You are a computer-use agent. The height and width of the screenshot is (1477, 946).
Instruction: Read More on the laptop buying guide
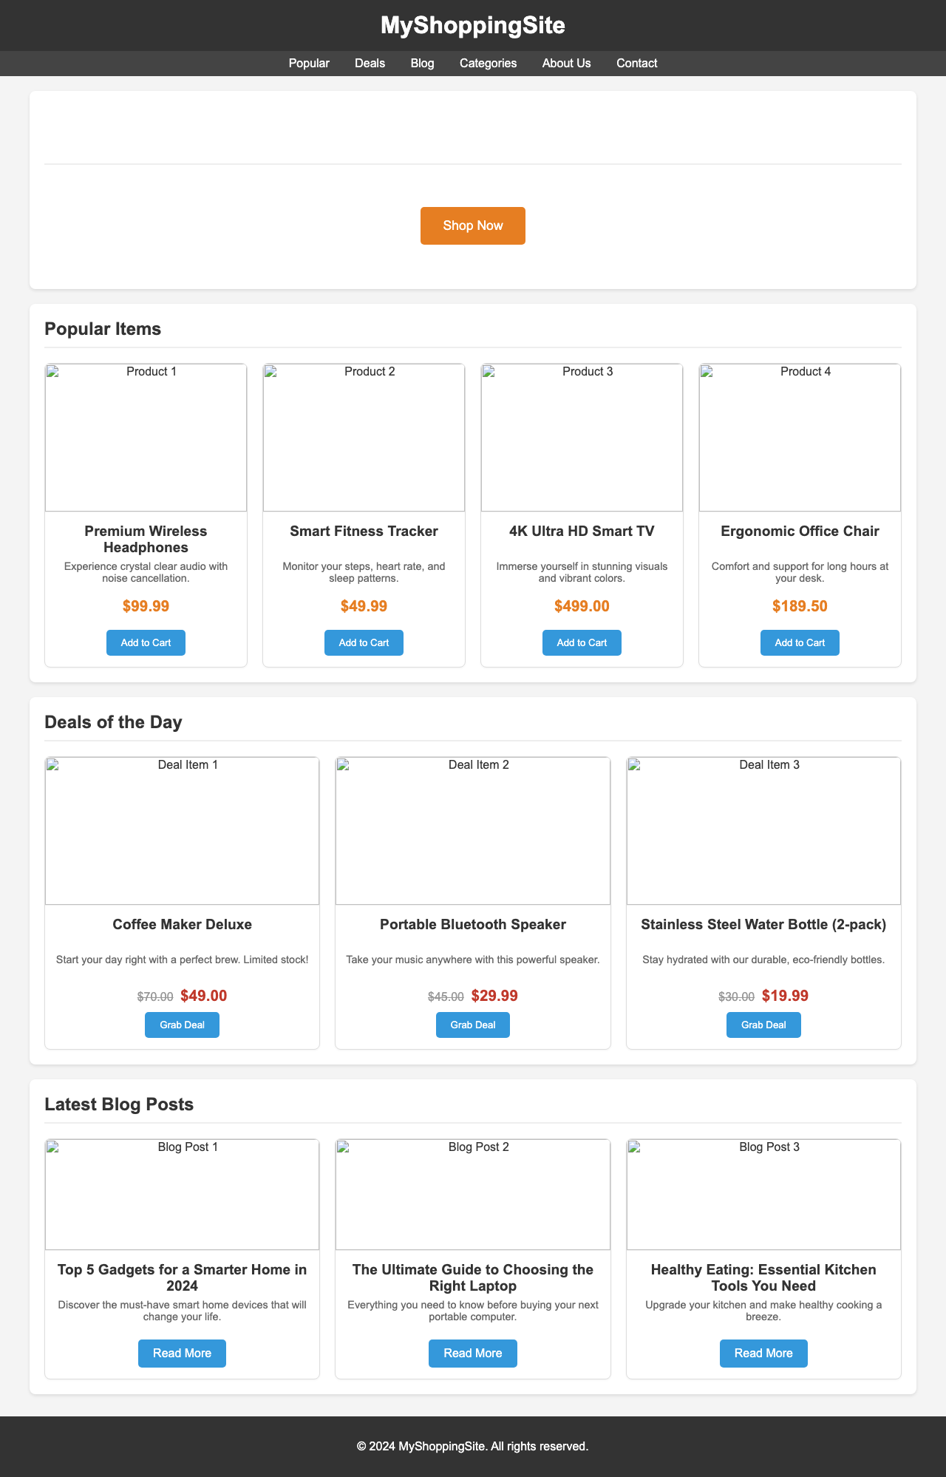tap(472, 1353)
